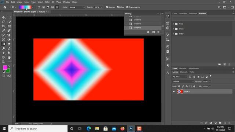Expand the Water pattern folder
This screenshot has width=235, height=132.
[173, 34]
